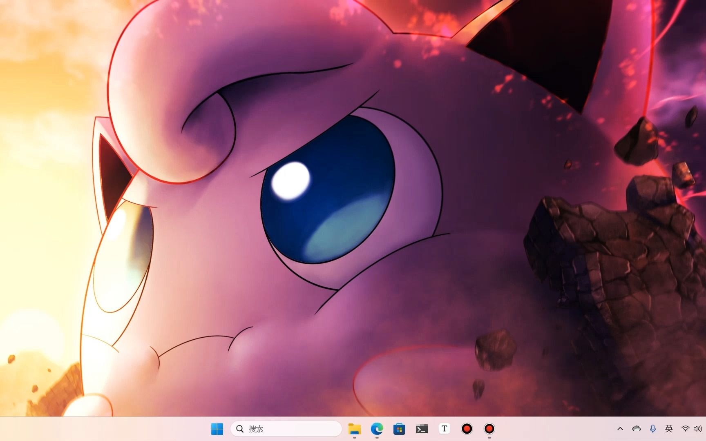Screen dimensions: 706x441
Task: Open the red recorder icon nearest system tray
Action: [x=489, y=429]
